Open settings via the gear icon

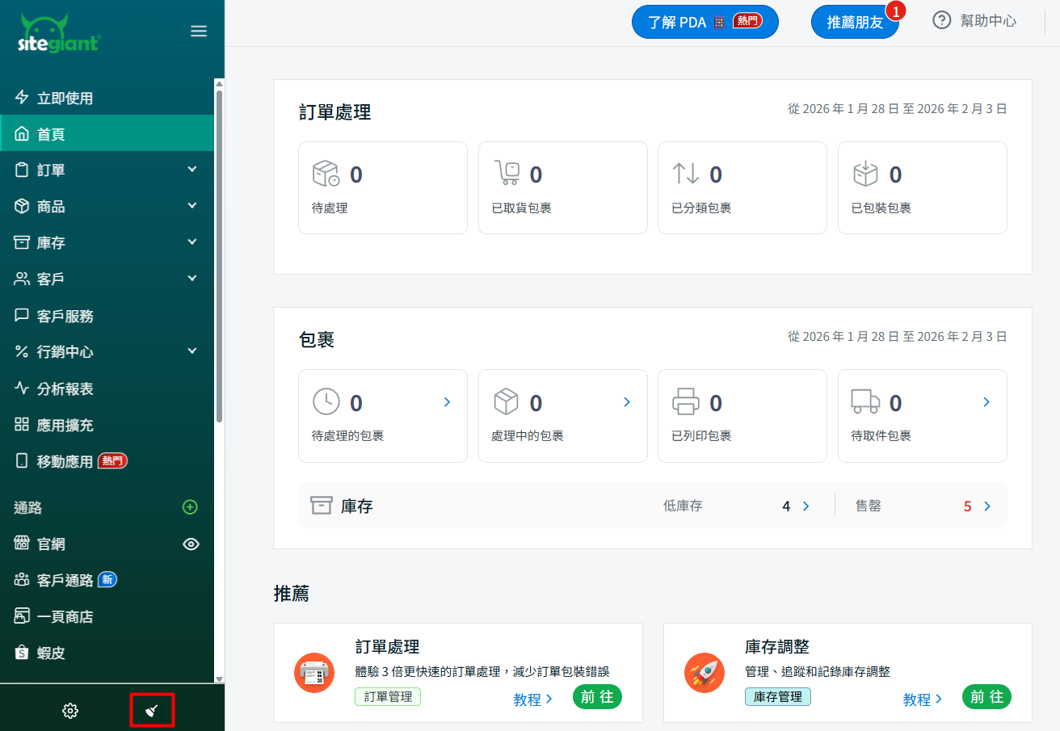coord(70,711)
